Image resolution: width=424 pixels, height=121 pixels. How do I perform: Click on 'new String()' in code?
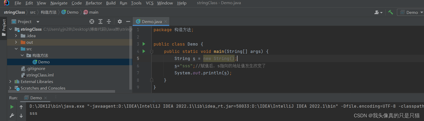pyautogui.click(x=219, y=58)
